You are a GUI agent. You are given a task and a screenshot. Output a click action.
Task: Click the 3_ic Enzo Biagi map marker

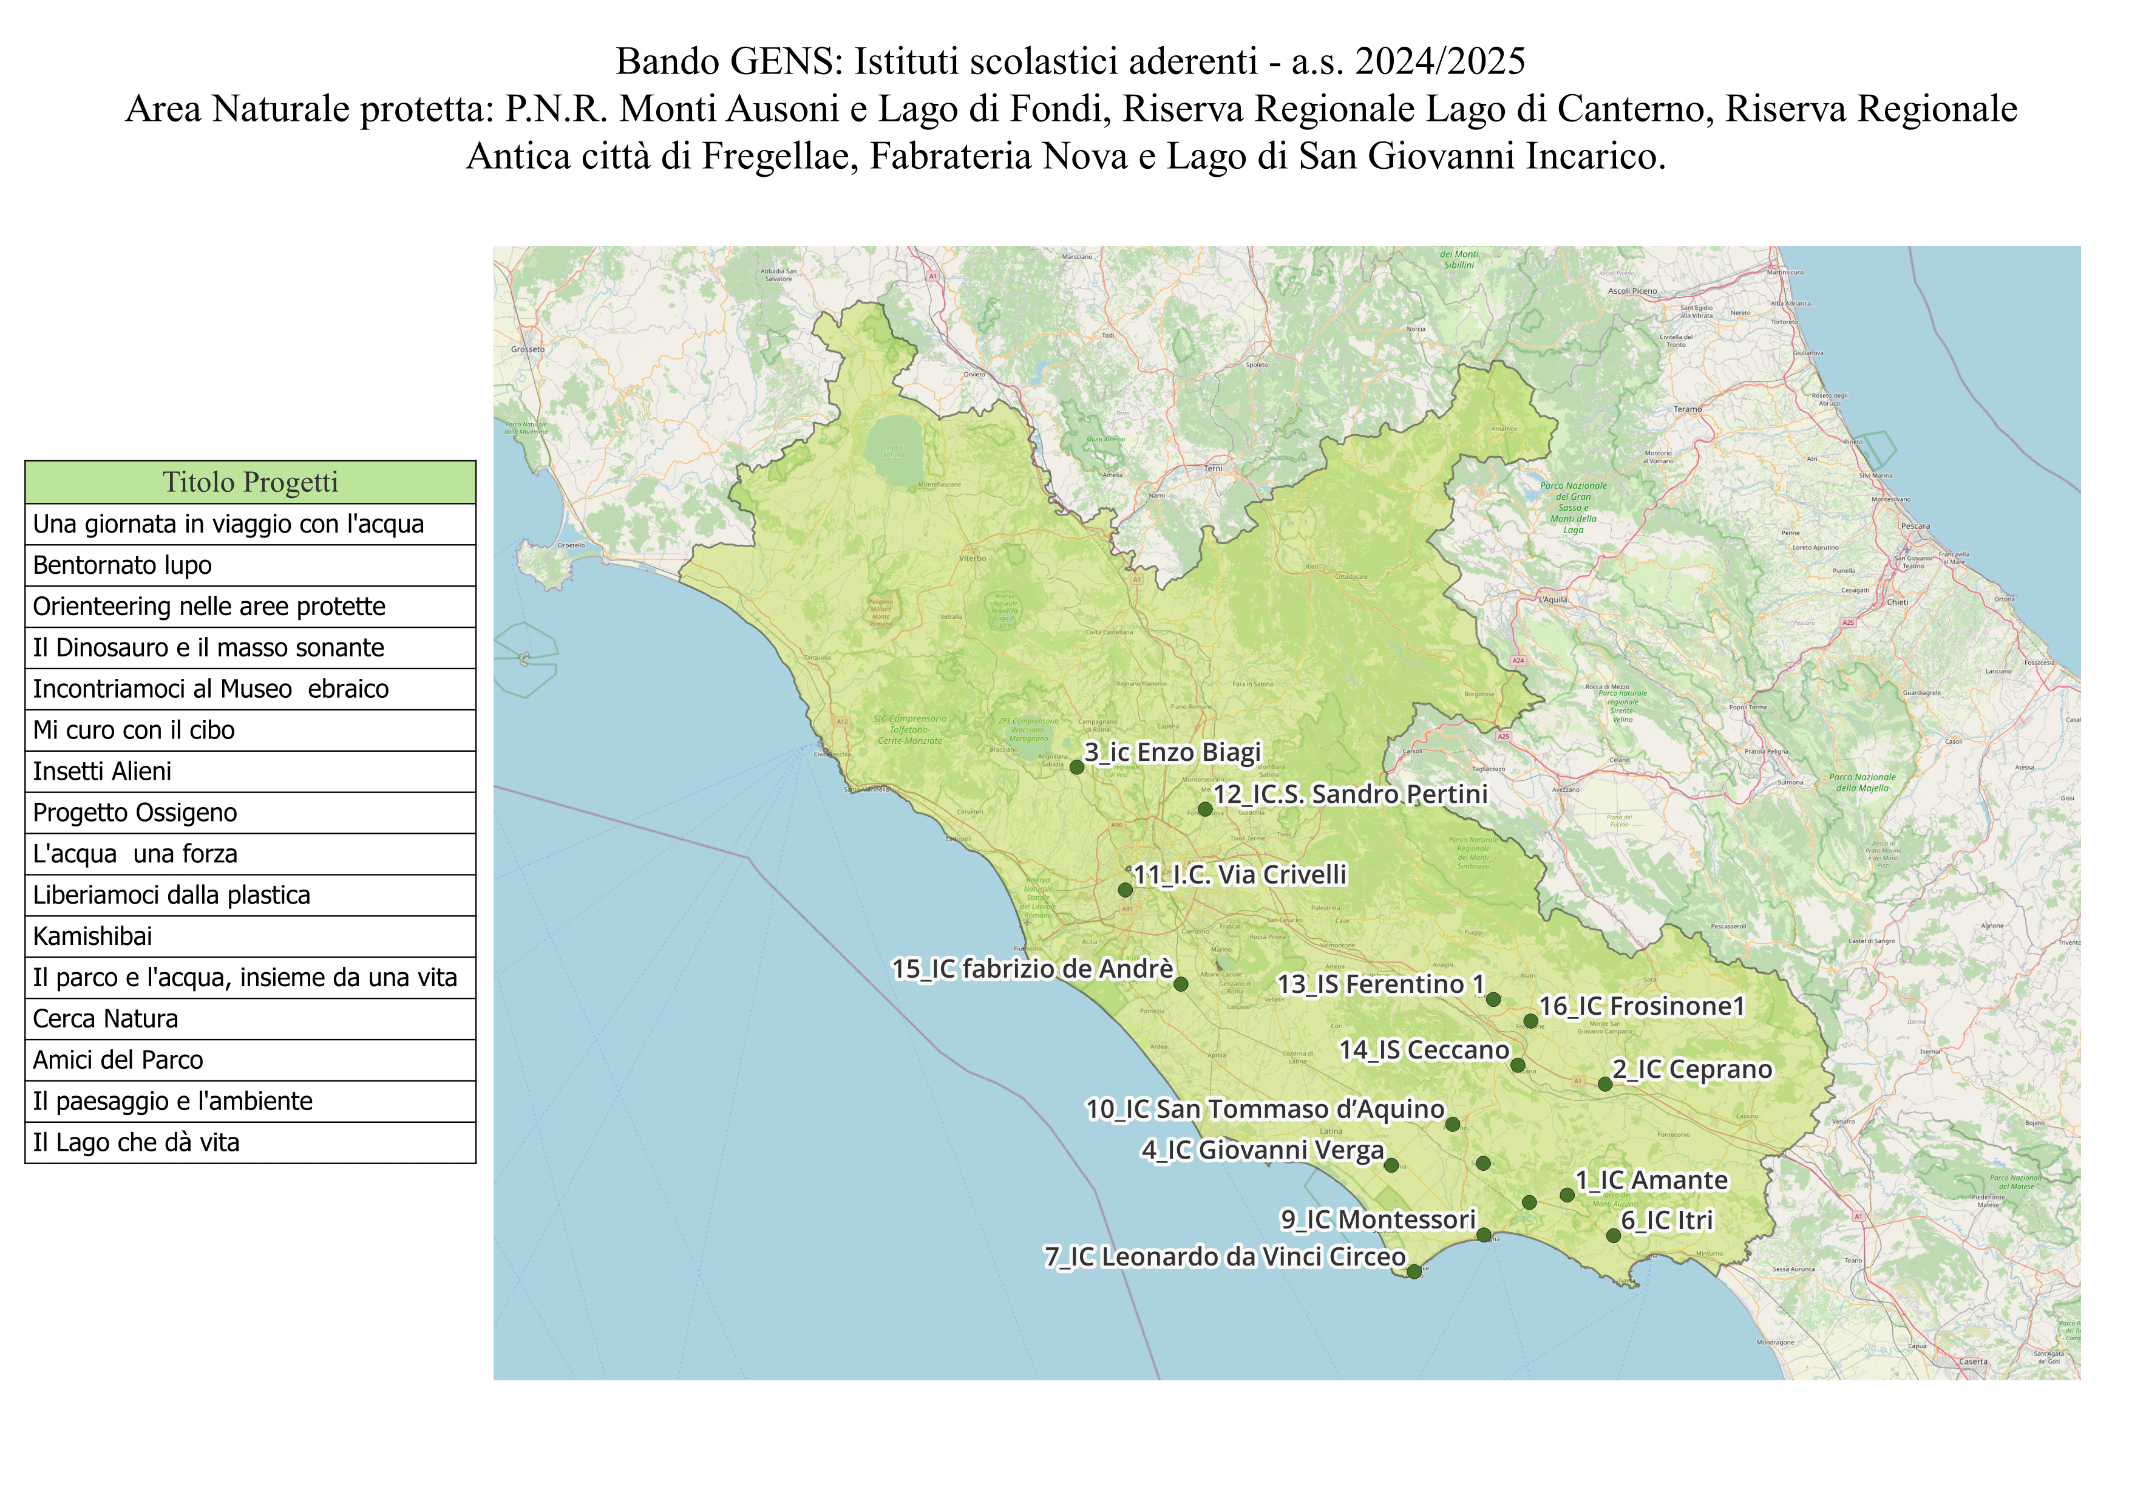[x=1076, y=767]
